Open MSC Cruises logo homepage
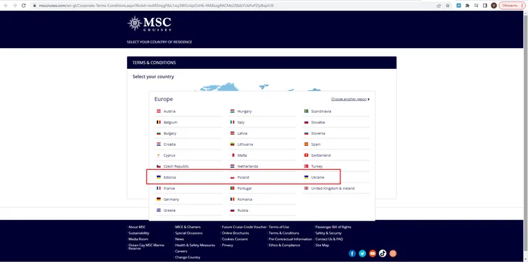 (x=149, y=23)
